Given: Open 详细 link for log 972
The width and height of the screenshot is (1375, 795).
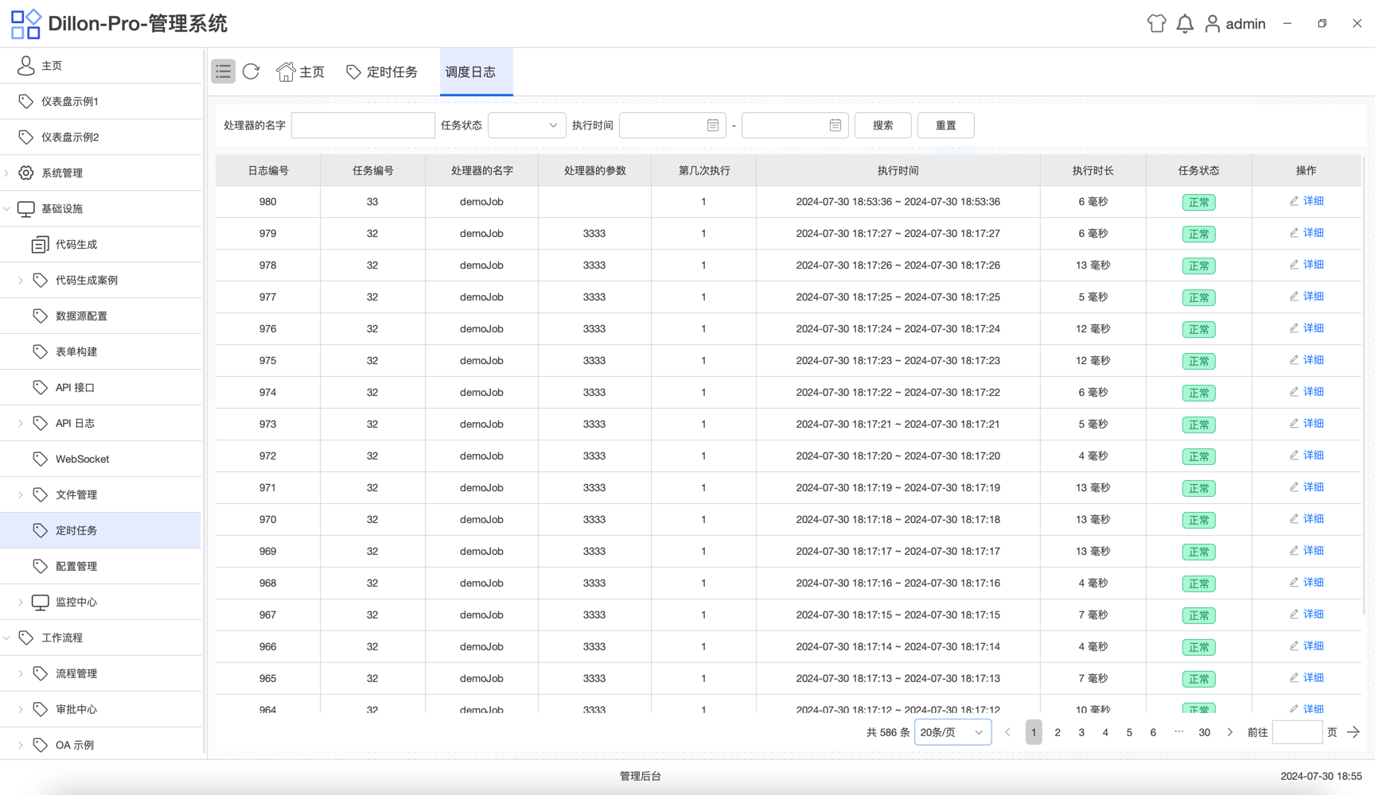Looking at the screenshot, I should coord(1314,456).
